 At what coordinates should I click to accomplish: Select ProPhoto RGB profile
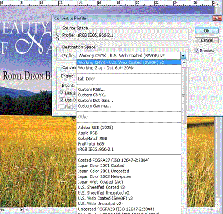(129, 144)
